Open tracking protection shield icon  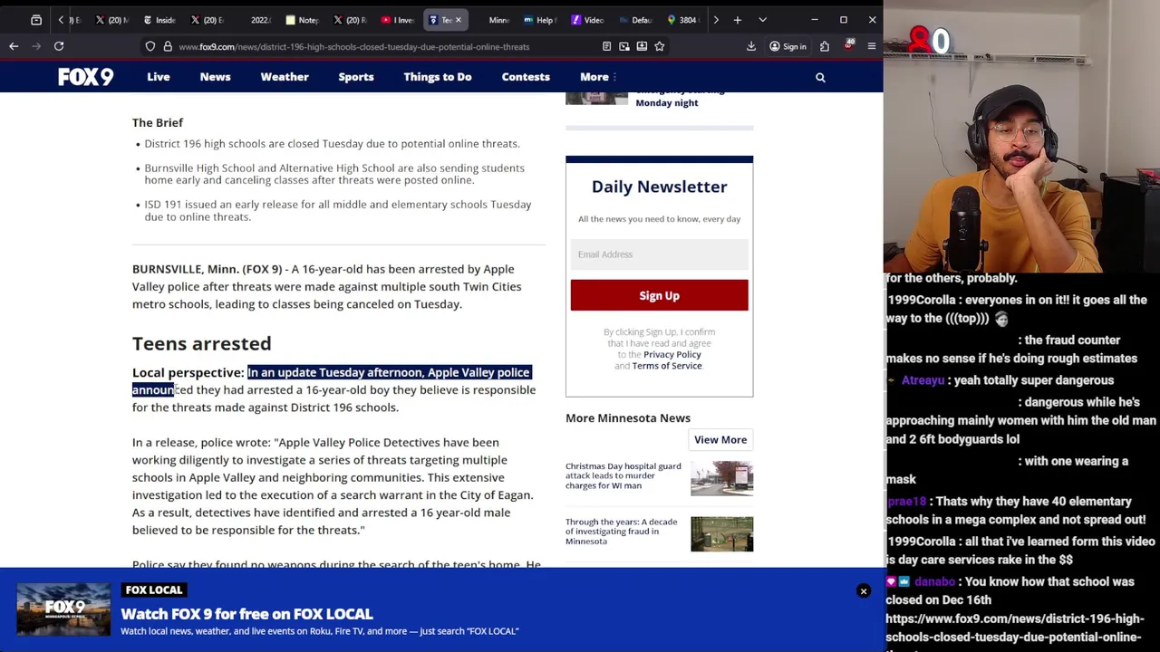click(x=150, y=46)
